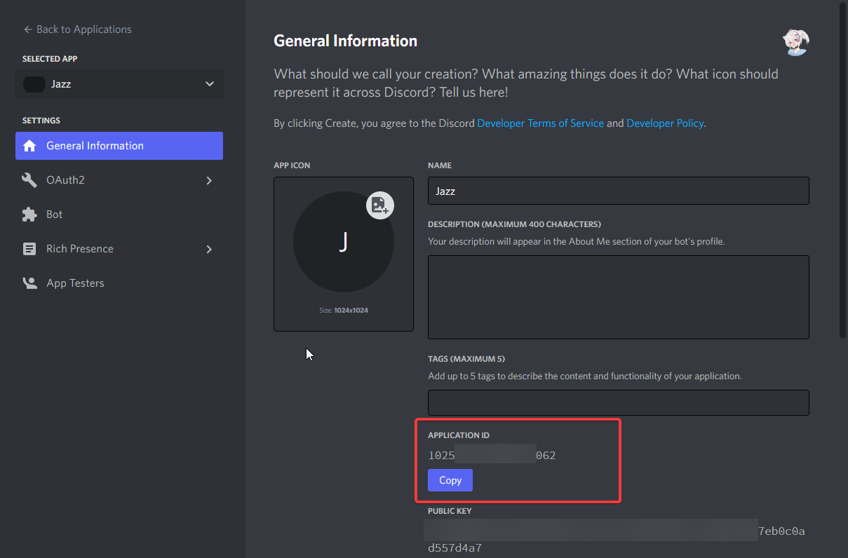Click the upload image icon on app icon

380,205
